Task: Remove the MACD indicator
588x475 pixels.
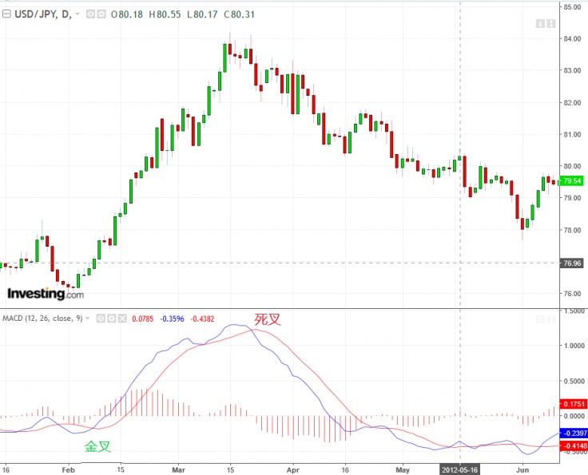Action: (x=124, y=318)
